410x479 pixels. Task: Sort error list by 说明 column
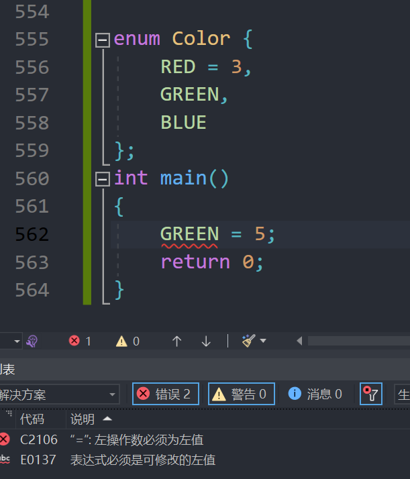click(83, 419)
